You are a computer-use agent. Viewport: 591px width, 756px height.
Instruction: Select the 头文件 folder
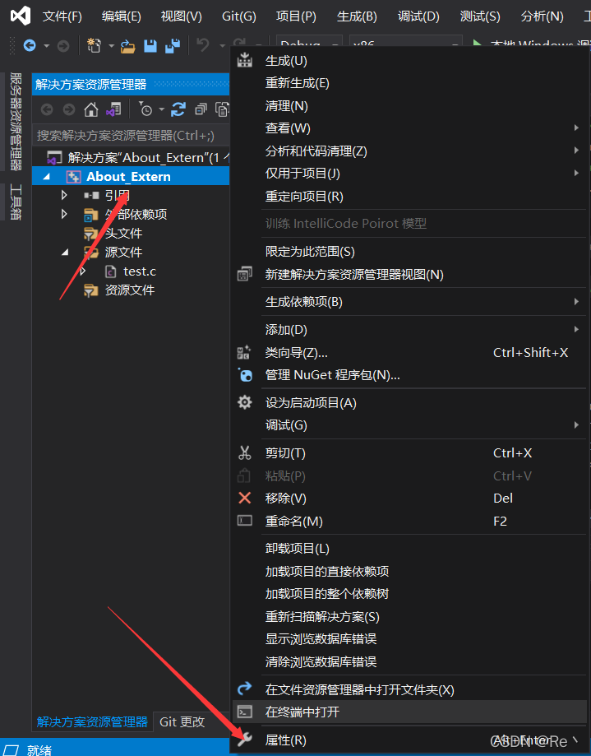point(123,234)
